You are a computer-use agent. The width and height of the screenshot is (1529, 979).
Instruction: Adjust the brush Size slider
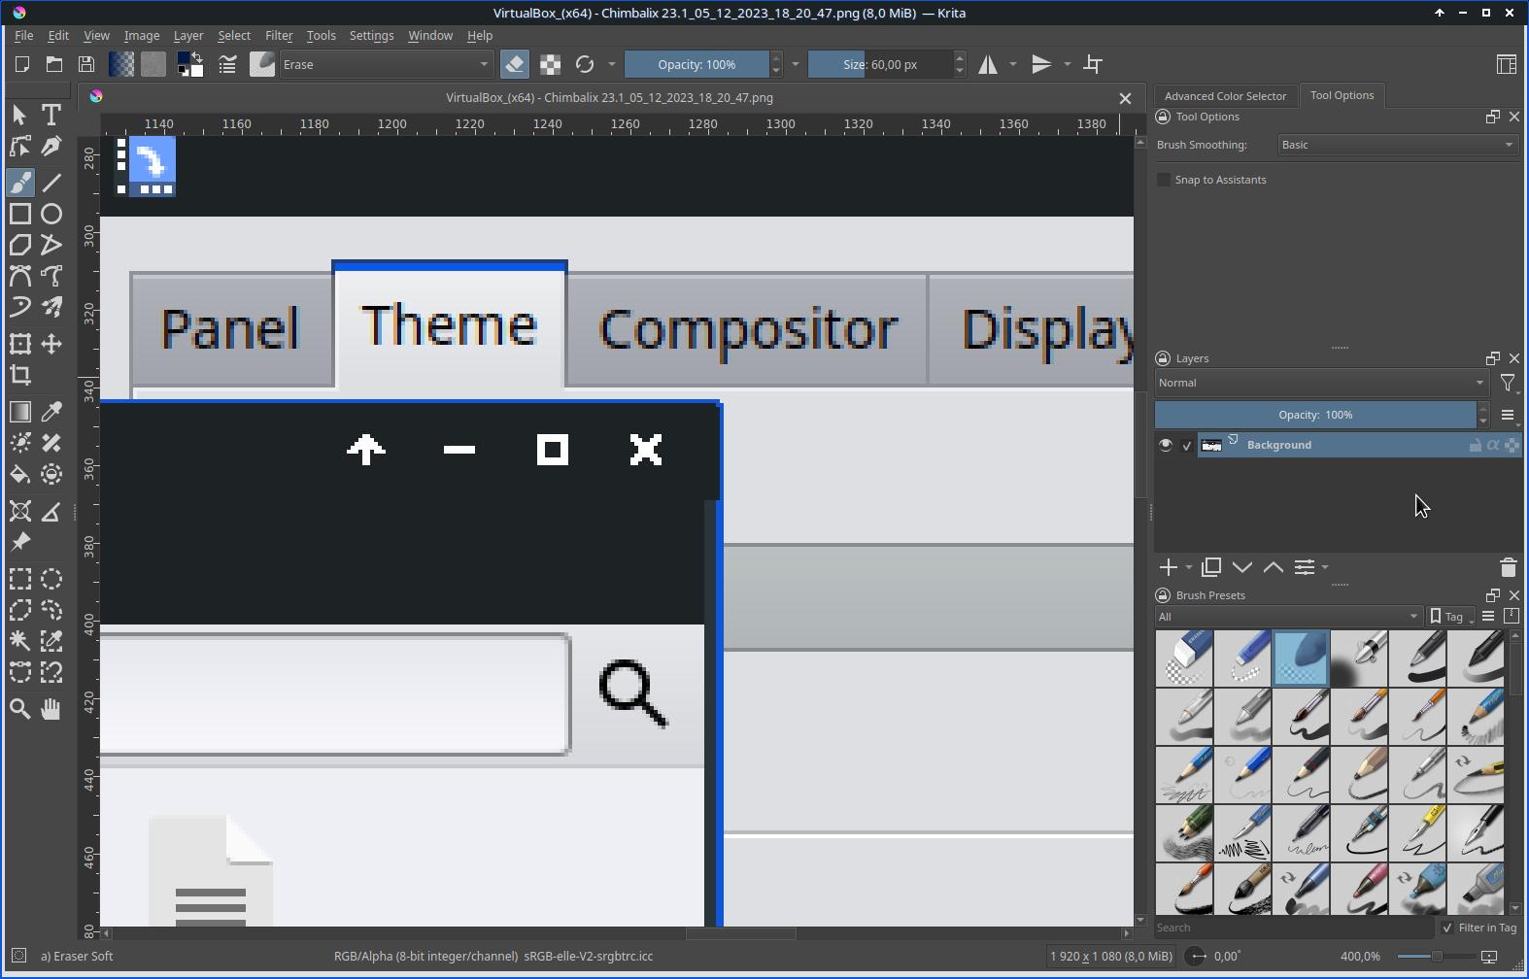click(880, 64)
